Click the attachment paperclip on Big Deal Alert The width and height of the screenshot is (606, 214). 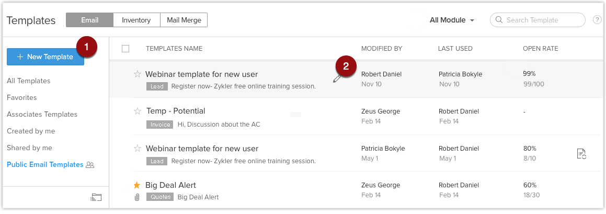(x=137, y=197)
